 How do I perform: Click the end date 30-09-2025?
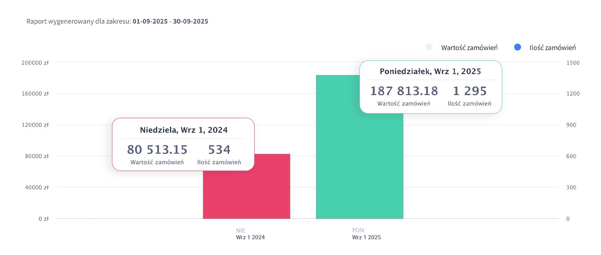click(190, 21)
